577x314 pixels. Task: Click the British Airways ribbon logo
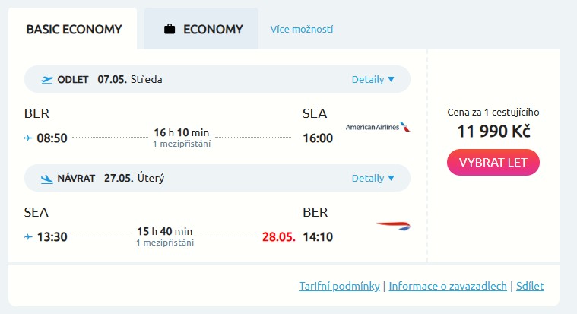click(x=393, y=226)
